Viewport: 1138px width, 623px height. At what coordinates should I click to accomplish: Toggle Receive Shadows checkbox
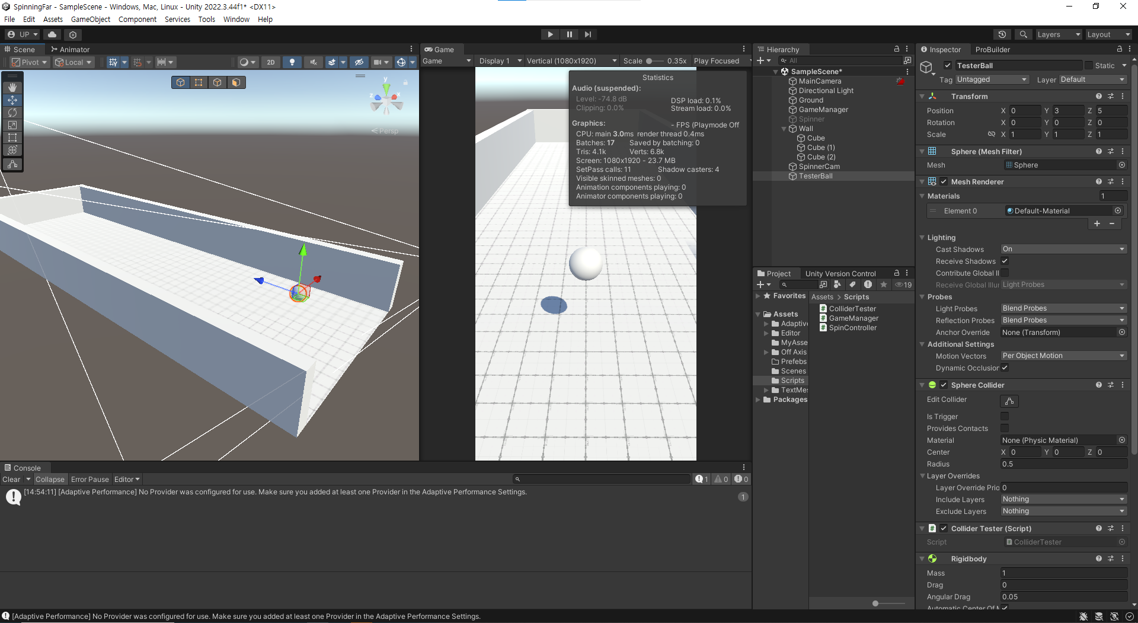tap(1005, 261)
